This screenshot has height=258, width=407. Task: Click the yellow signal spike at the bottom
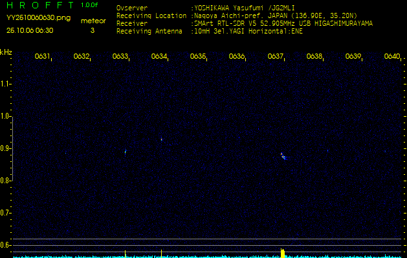click(282, 252)
